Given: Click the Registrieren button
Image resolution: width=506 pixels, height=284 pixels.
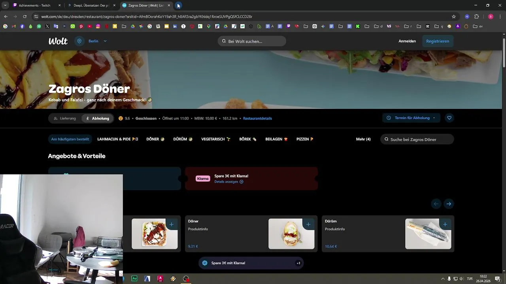Looking at the screenshot, I should click(x=438, y=41).
